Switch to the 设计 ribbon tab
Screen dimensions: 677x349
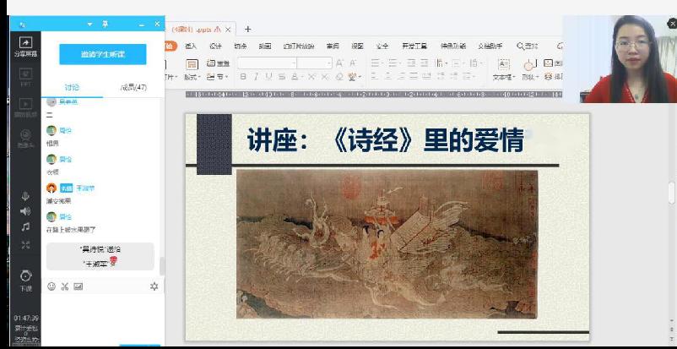pos(215,46)
